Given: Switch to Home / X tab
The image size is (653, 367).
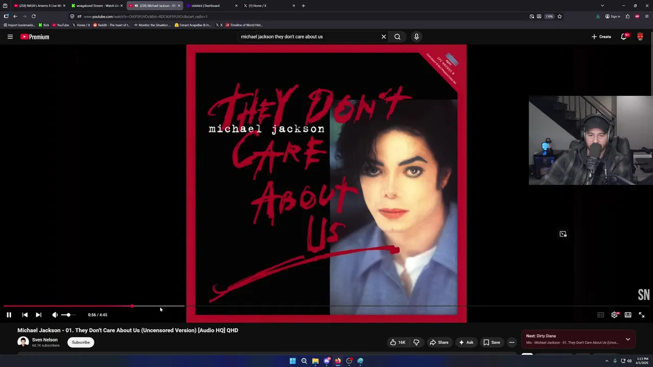Looking at the screenshot, I should (269, 6).
